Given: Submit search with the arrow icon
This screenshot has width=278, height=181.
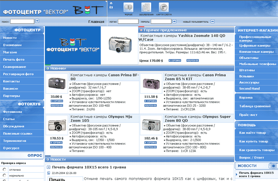Looking at the screenshot, I should click(37, 21).
